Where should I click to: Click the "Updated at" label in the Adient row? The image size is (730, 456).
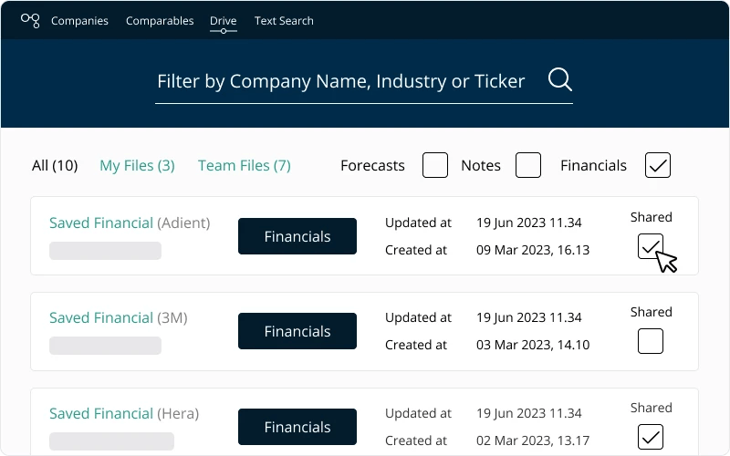(418, 223)
